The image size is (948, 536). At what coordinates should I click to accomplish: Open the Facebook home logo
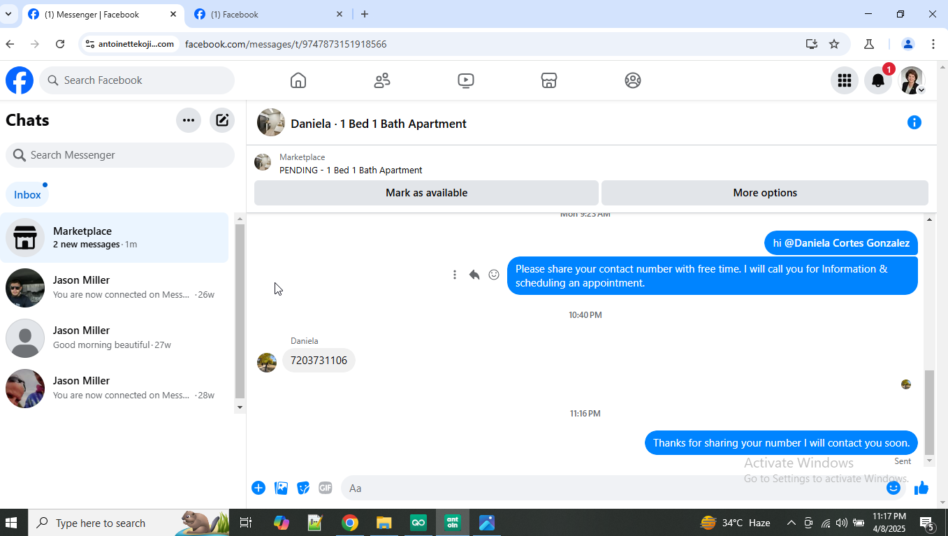(20, 80)
